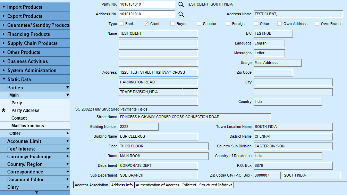
Task: Expand Other Products in the menu
Action: (35, 52)
